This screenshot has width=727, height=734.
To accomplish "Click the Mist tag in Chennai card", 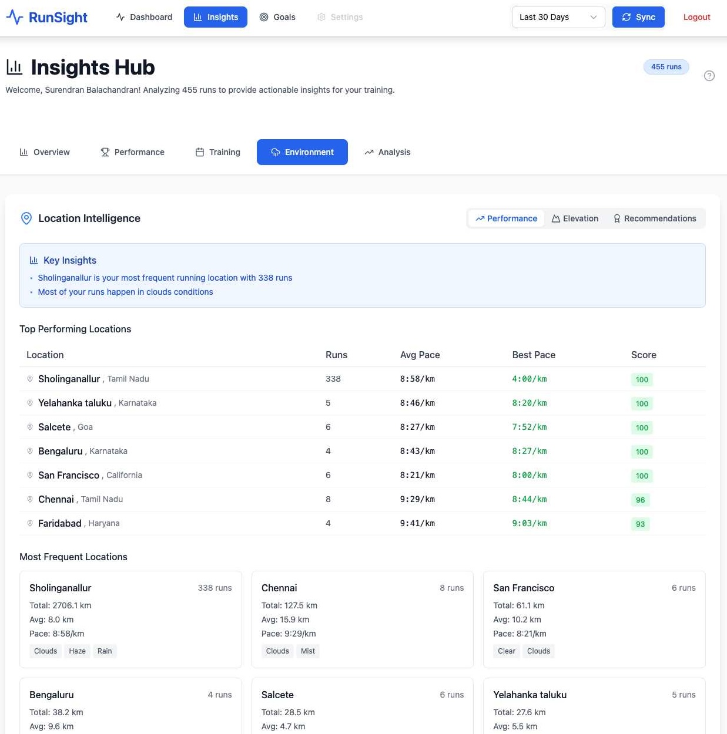I will [308, 651].
